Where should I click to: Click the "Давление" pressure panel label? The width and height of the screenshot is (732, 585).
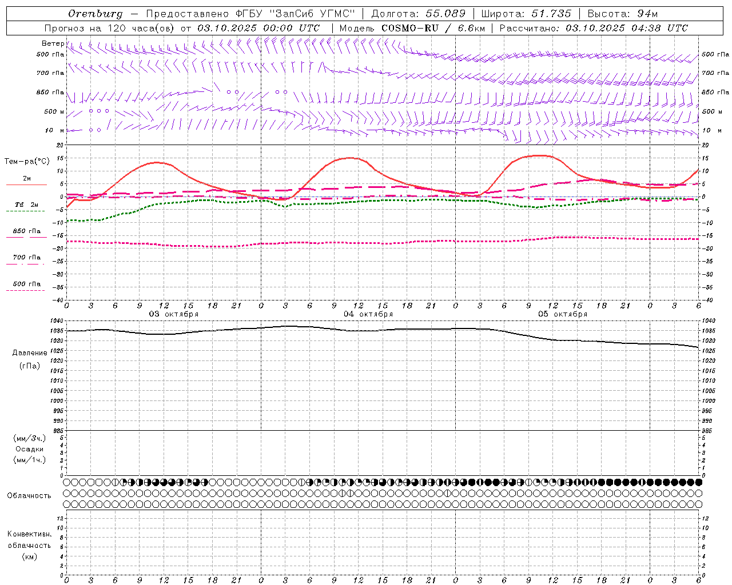(30, 353)
